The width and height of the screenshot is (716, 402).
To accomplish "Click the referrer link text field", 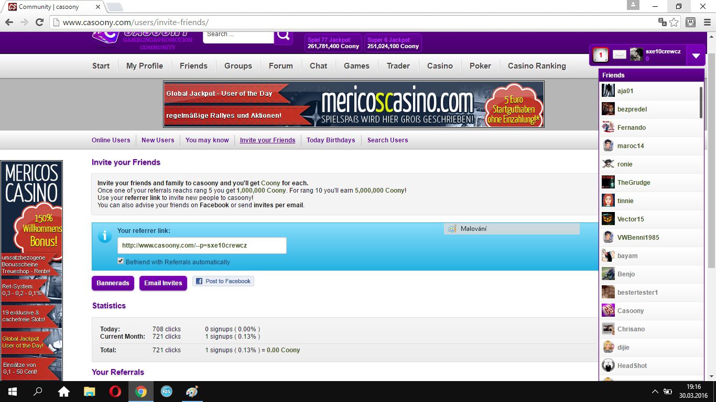I will click(202, 245).
